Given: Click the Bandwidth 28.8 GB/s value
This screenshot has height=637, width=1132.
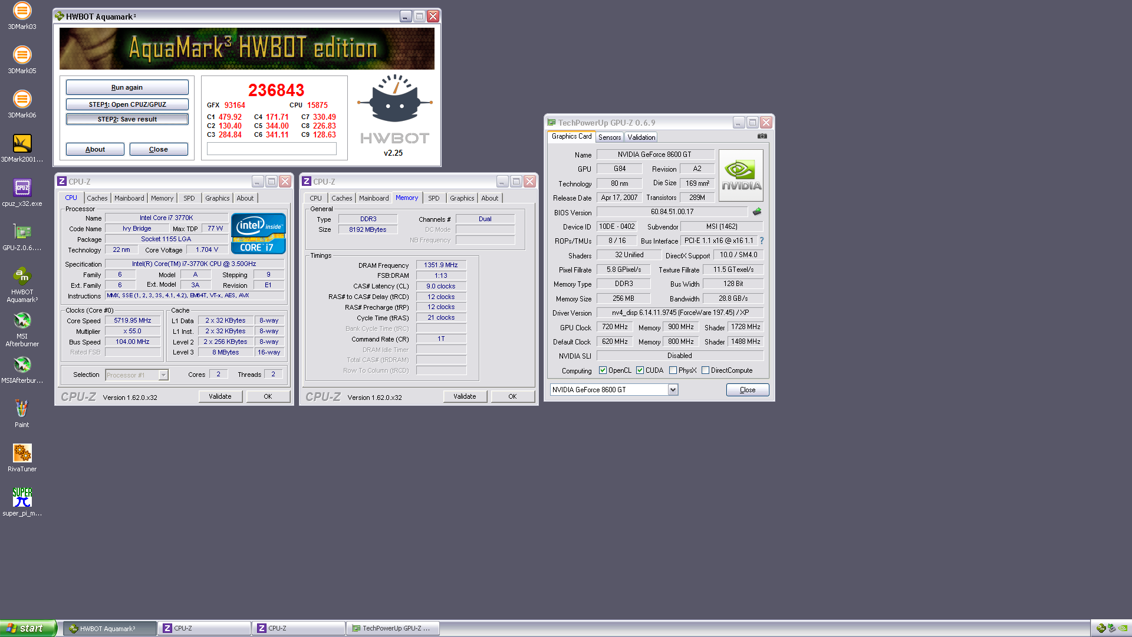Looking at the screenshot, I should click(x=733, y=298).
